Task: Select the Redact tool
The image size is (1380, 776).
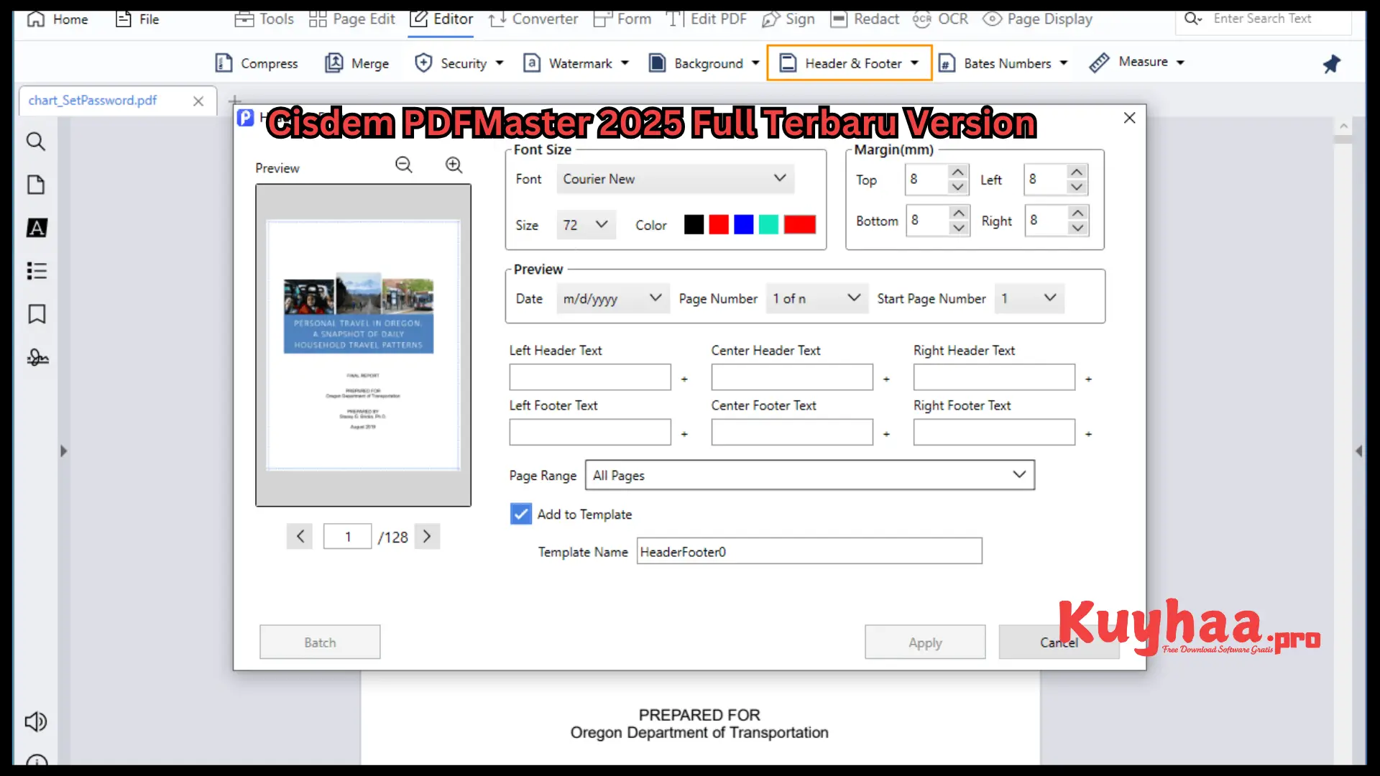Action: [865, 19]
